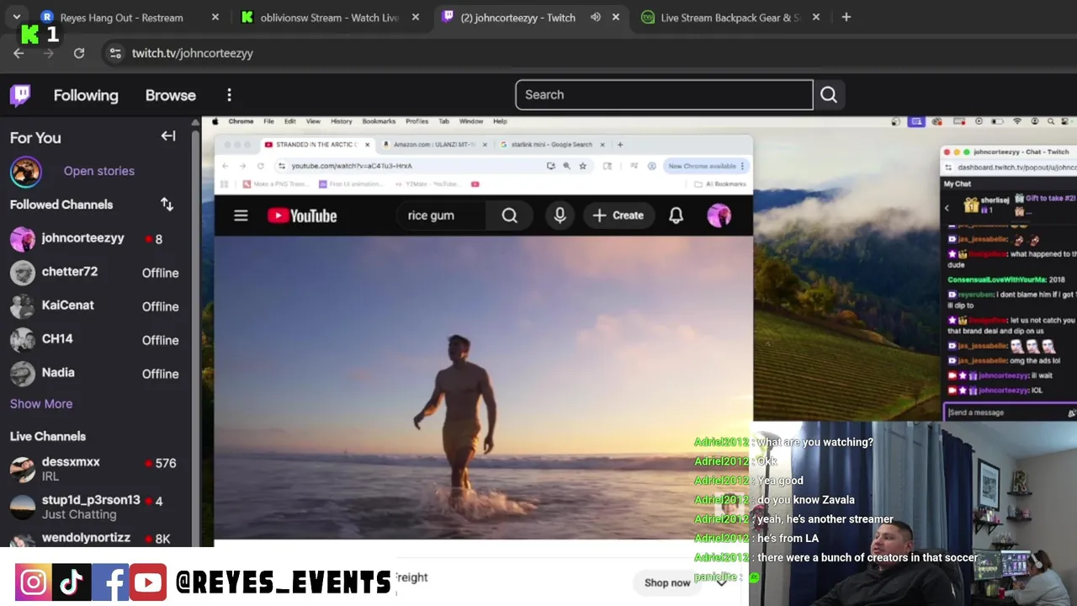Screen dimensions: 1077x606
Task: Click the Twitch search magnifier button
Action: [829, 95]
